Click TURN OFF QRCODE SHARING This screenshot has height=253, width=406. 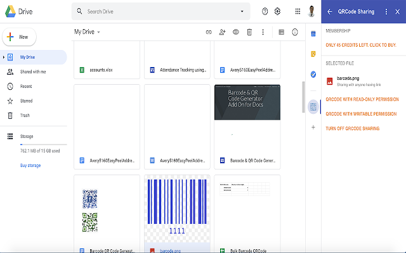click(353, 128)
